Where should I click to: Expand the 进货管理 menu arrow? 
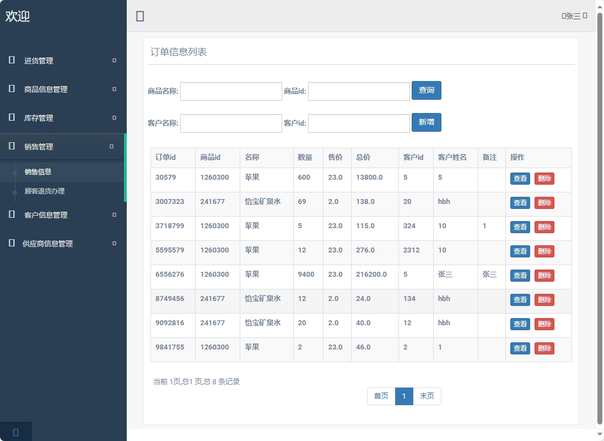tap(114, 61)
